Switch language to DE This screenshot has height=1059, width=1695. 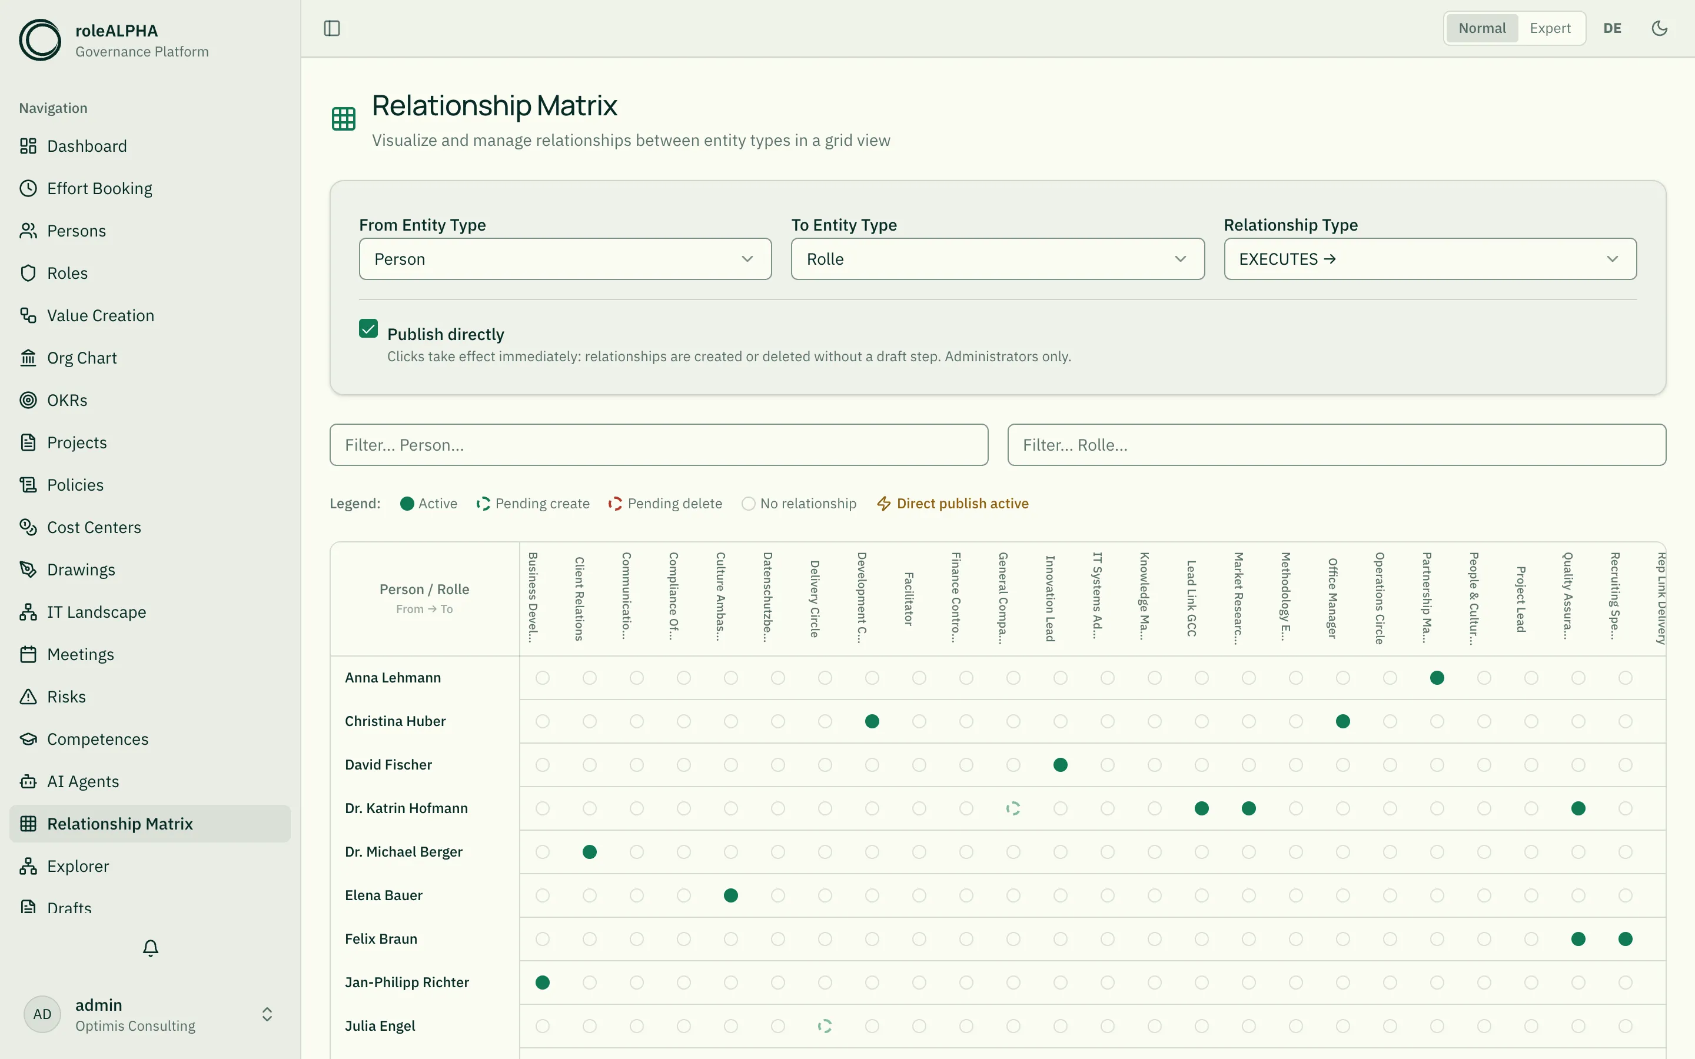point(1613,28)
